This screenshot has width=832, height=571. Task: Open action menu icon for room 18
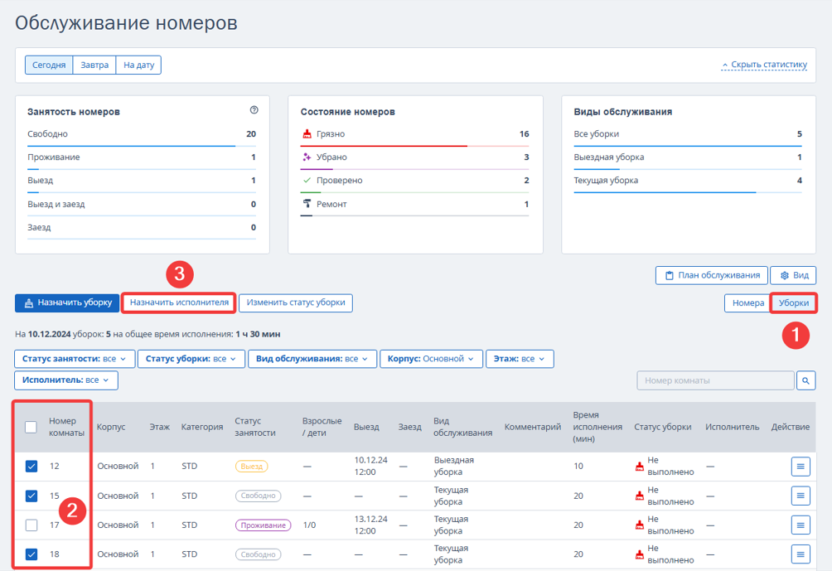click(x=801, y=554)
